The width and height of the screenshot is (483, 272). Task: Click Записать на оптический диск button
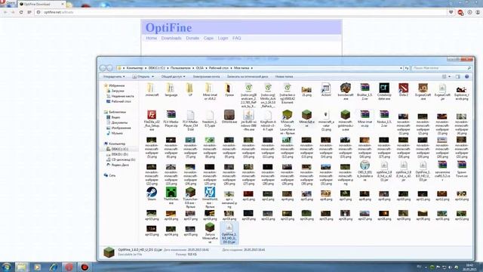(x=248, y=76)
